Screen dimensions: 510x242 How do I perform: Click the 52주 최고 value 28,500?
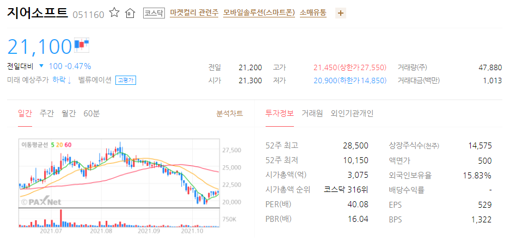pos(356,146)
